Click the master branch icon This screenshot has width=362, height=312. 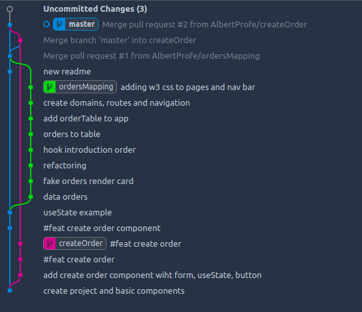59,24
